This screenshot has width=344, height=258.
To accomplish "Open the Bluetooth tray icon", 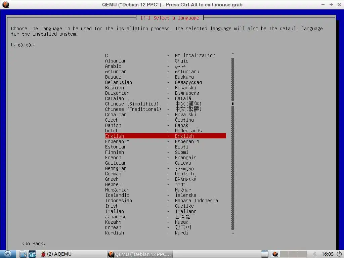I will (314, 254).
